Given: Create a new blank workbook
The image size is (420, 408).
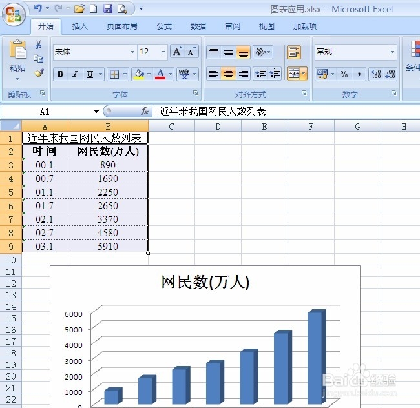Looking at the screenshot, I should coord(94,9).
